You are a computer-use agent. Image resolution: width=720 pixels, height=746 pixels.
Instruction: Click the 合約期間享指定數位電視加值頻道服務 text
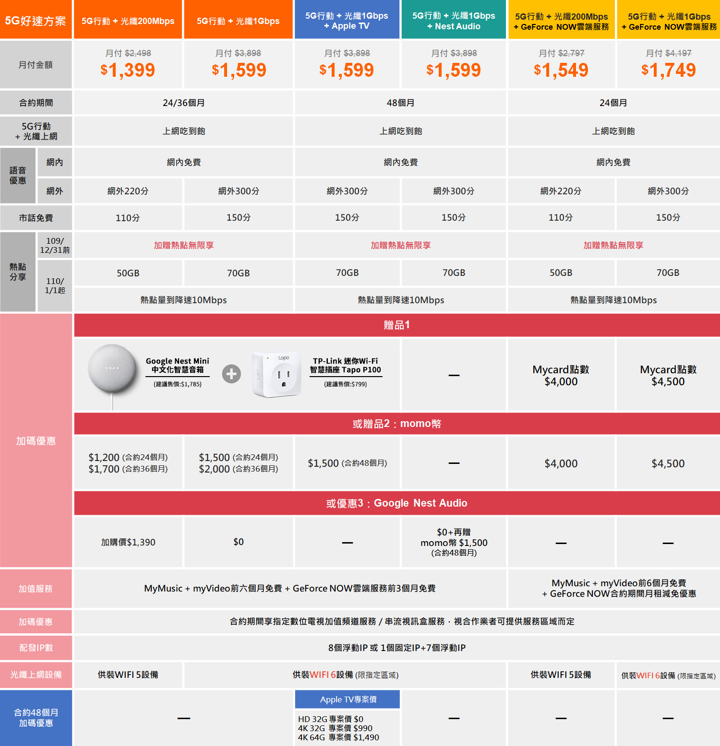pyautogui.click(x=303, y=622)
